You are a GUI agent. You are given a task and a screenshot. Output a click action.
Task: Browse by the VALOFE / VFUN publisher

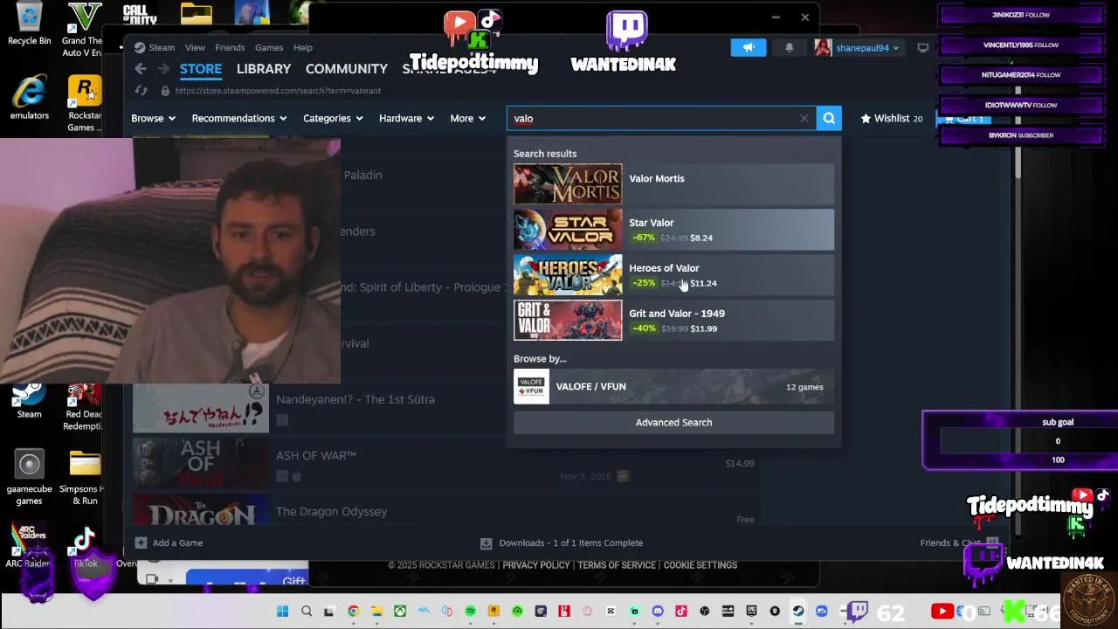click(673, 387)
